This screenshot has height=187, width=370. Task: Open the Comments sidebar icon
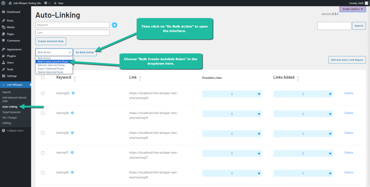(4, 40)
